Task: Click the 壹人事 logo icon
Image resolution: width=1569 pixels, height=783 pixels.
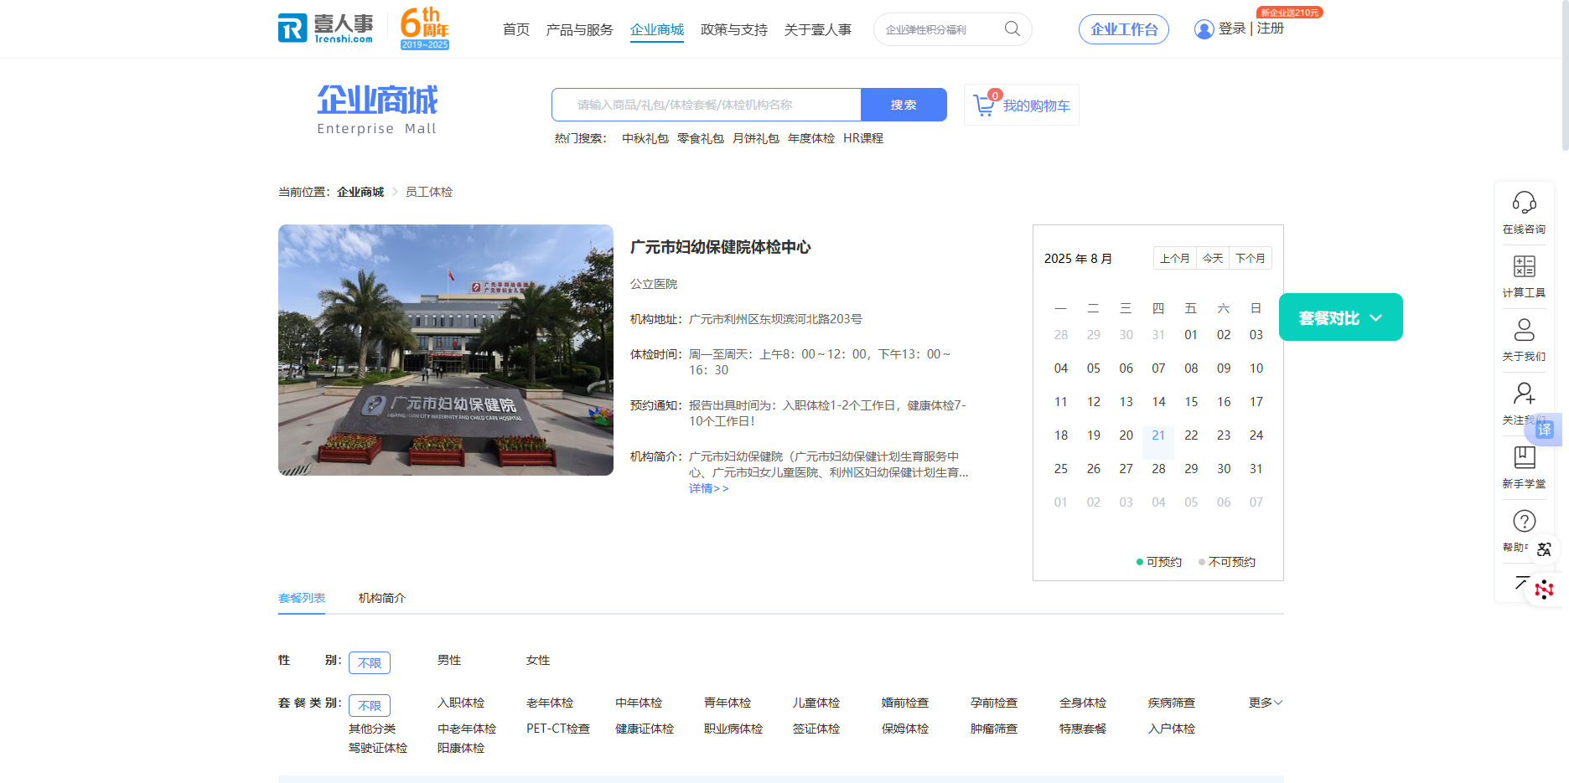Action: tap(326, 28)
